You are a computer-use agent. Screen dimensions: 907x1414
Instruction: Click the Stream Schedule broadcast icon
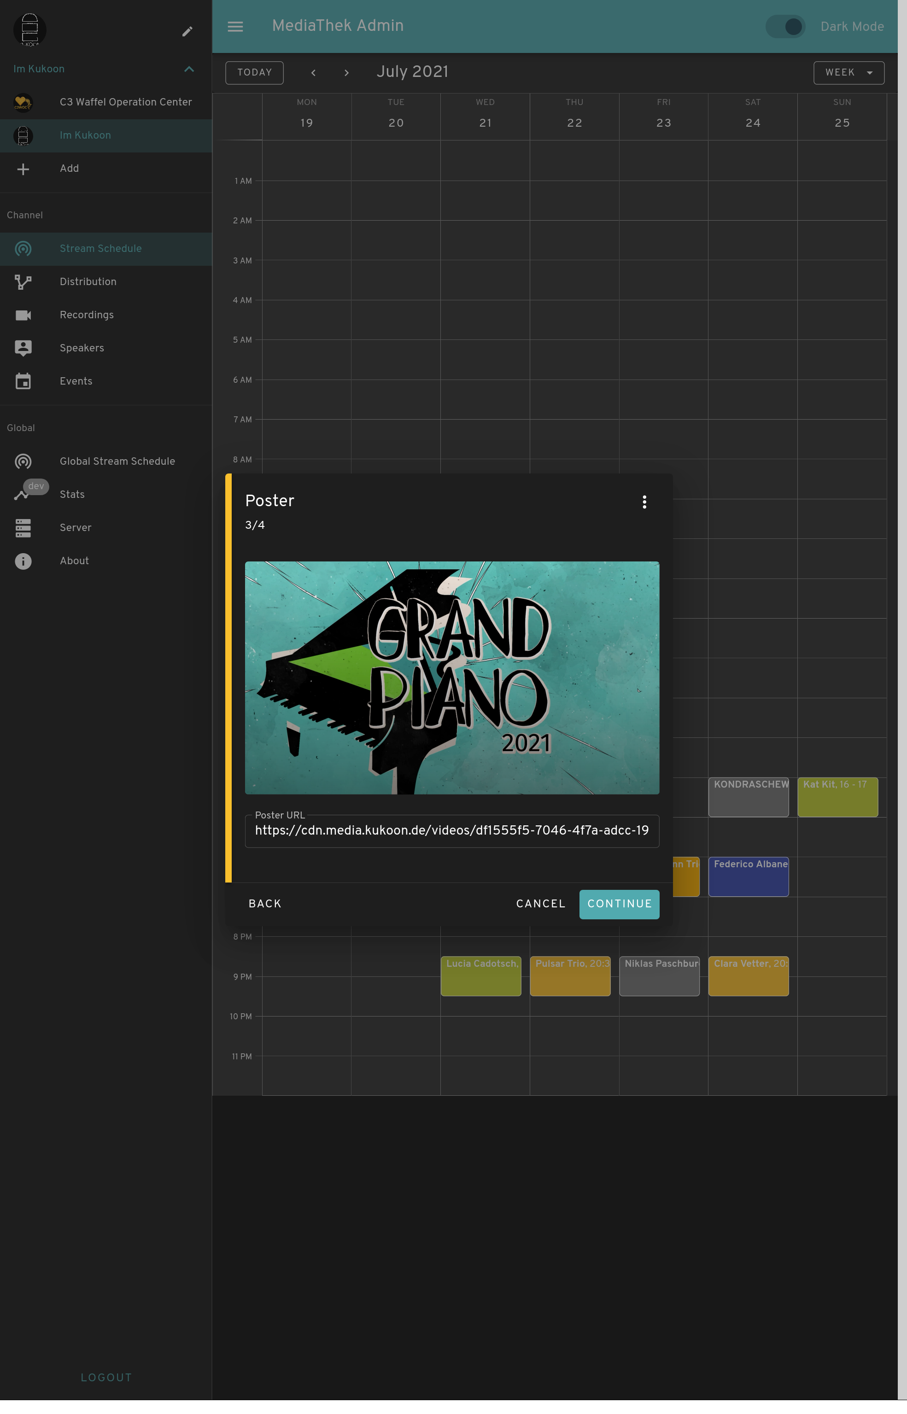(x=23, y=249)
